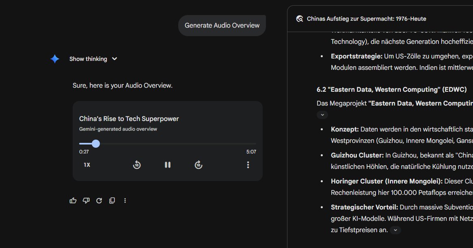Select the forward 10 seconds icon
The height and width of the screenshot is (248, 473).
[198, 165]
